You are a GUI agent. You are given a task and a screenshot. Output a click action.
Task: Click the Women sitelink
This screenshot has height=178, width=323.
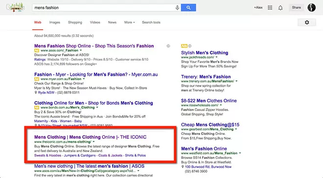click(66, 121)
